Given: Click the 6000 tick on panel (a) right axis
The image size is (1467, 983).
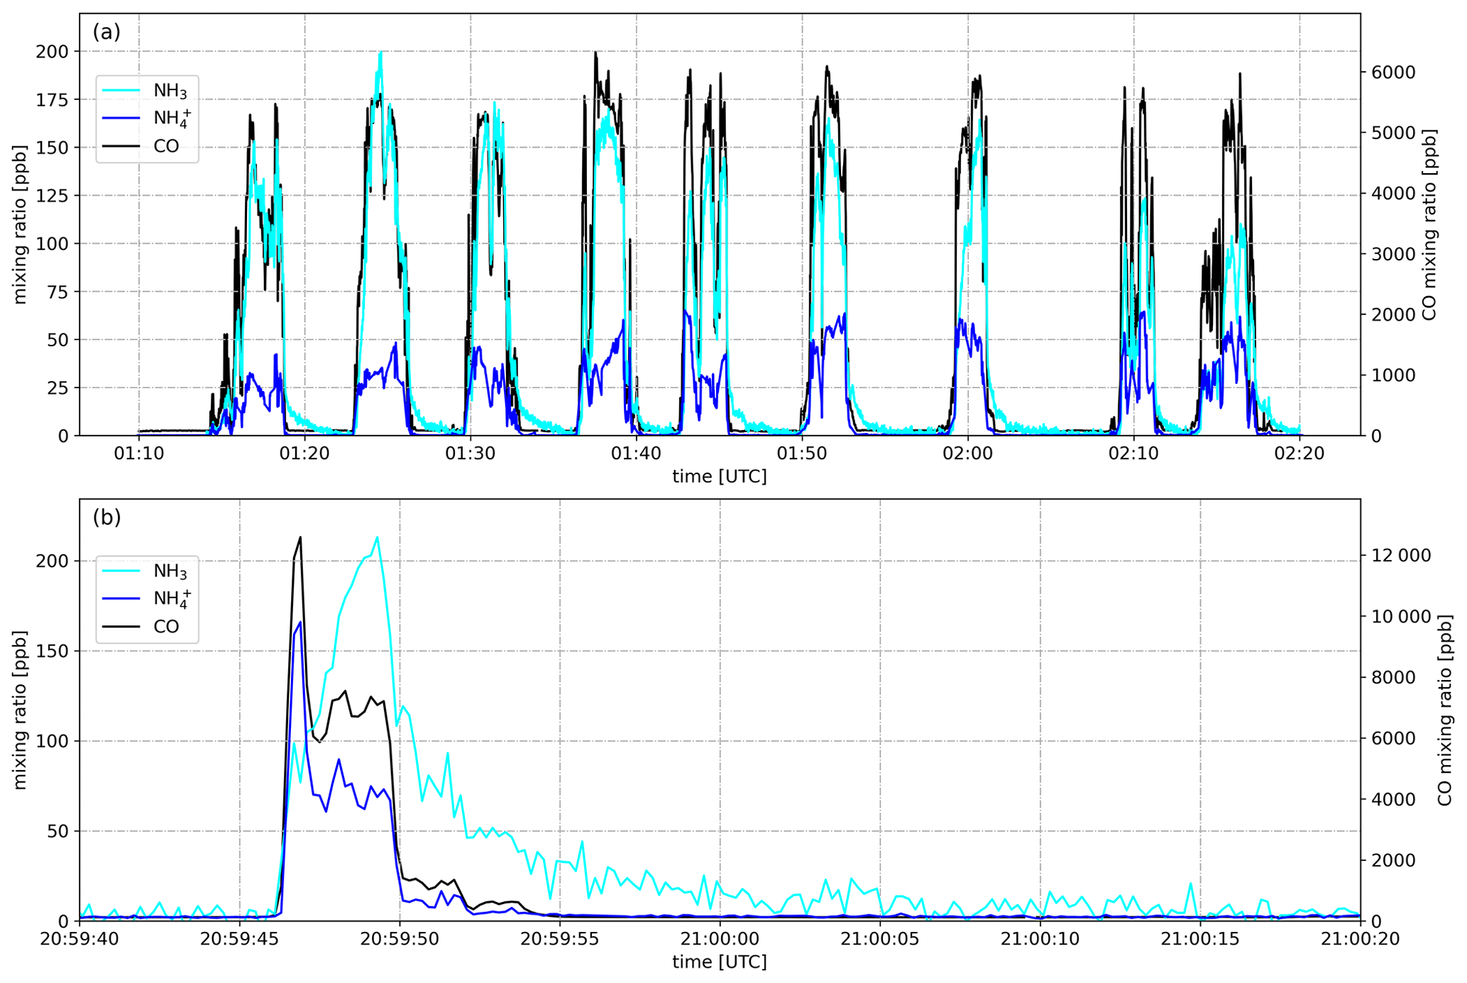Looking at the screenshot, I should coord(1392,72).
